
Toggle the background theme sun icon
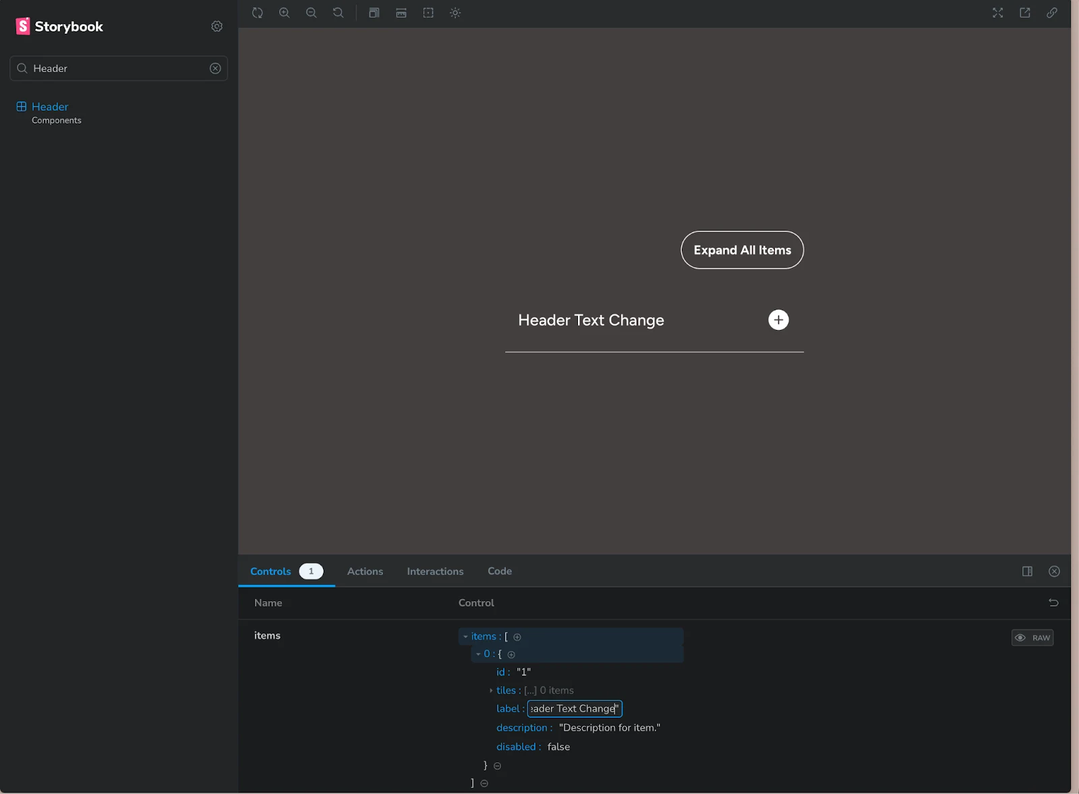point(455,13)
